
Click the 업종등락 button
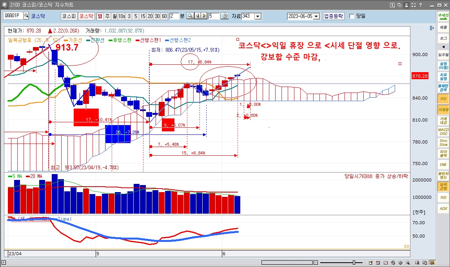click(333, 16)
